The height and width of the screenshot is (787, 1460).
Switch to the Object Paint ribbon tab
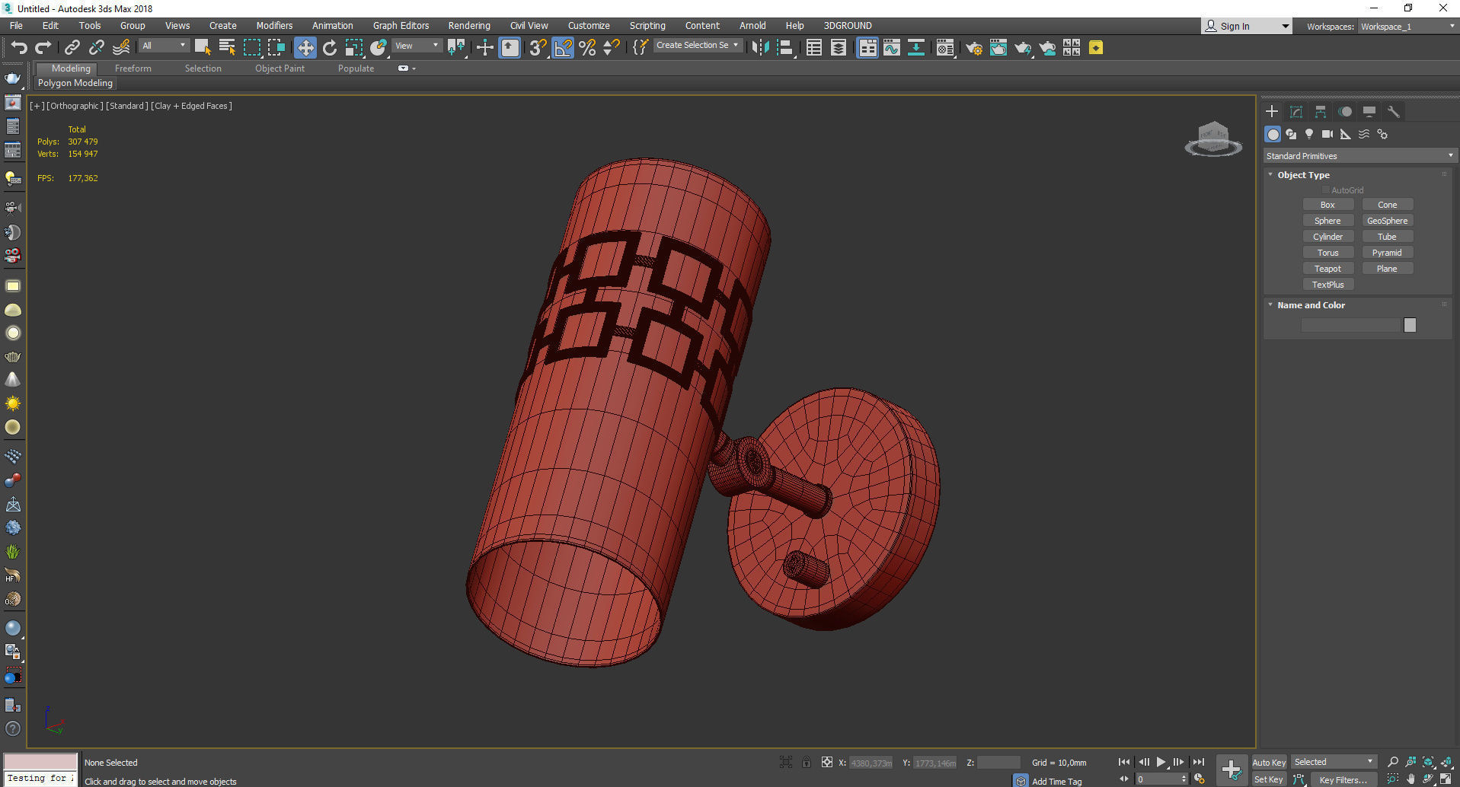pyautogui.click(x=280, y=69)
